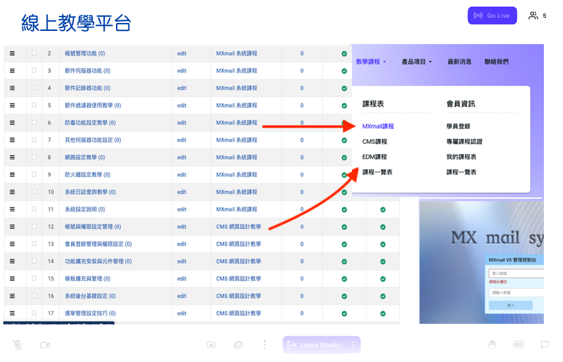Screen dimensions: 563x362
Task: Click the reorder handle of row 15
Action: point(13,278)
